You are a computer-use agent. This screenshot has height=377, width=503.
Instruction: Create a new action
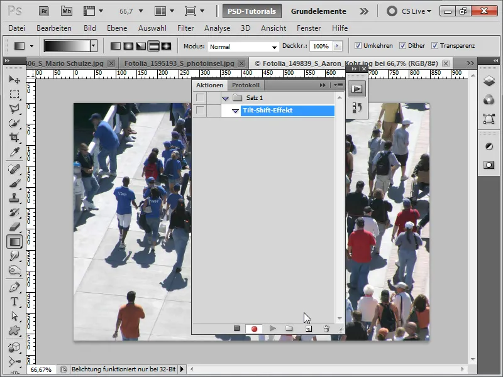(308, 329)
